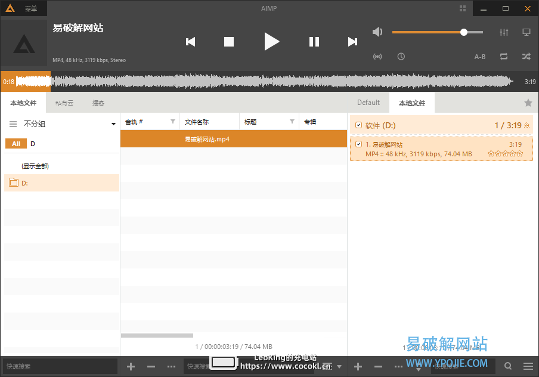Click the playlist search magnifier icon
This screenshot has height=377, width=539.
(508, 366)
